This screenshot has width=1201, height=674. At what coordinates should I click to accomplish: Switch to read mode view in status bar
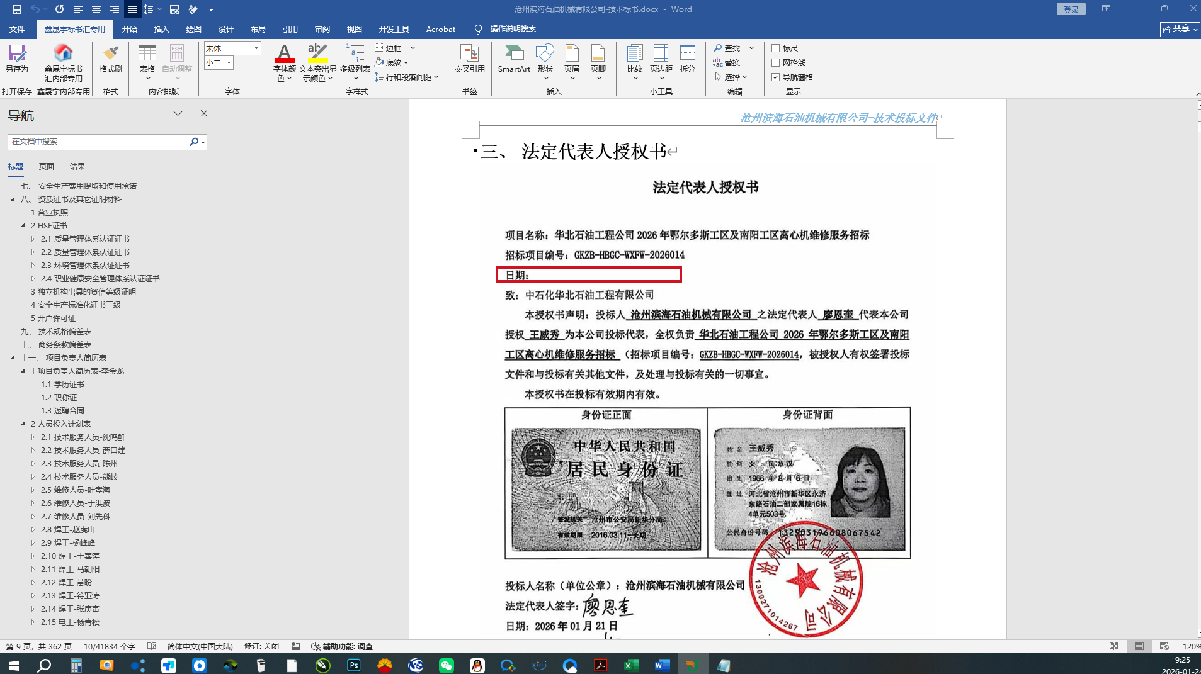pos(1113,646)
